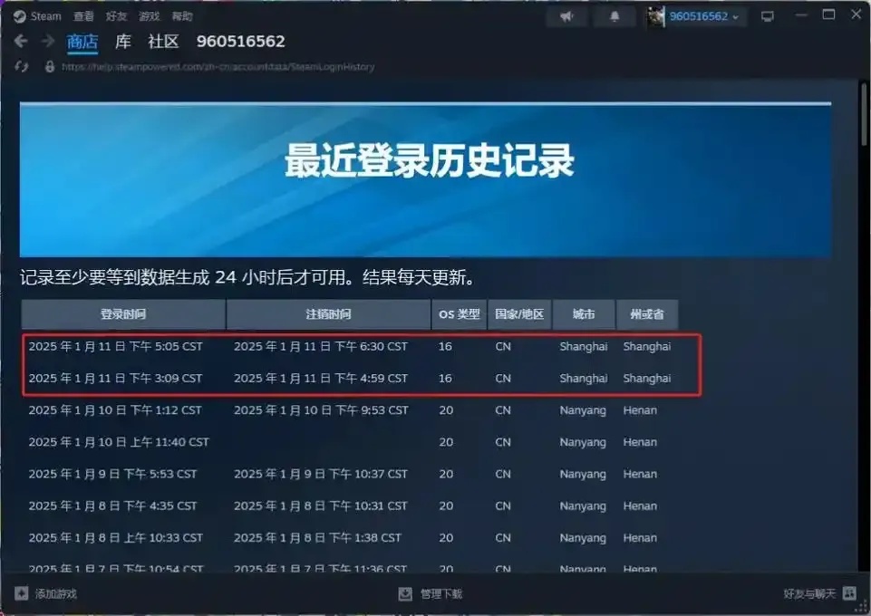Click the lock icon beside URL
Image resolution: width=871 pixels, height=616 pixels.
[50, 67]
